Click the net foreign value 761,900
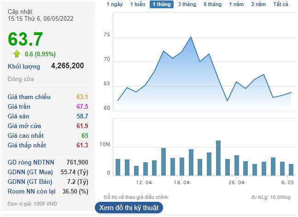The image size is (298, 217). (77, 163)
